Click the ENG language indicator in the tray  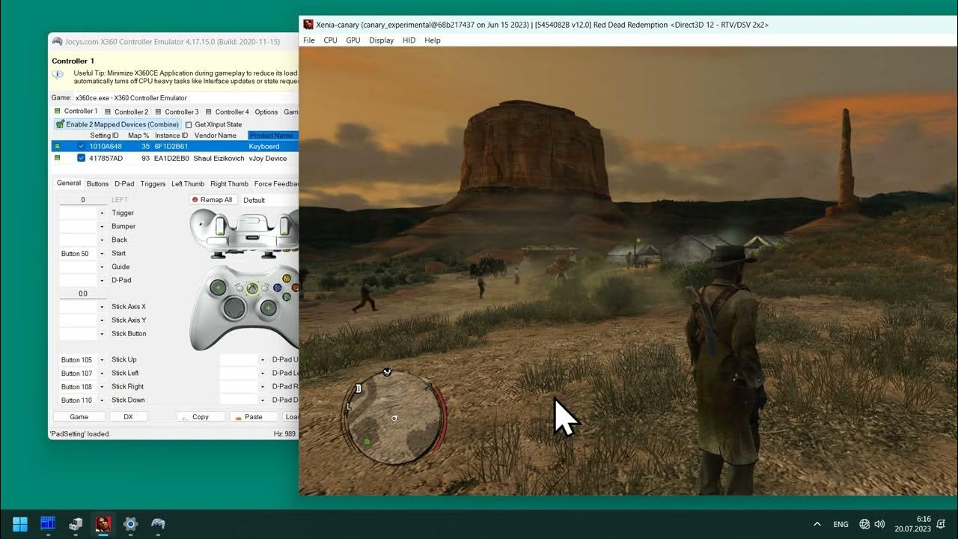click(841, 524)
